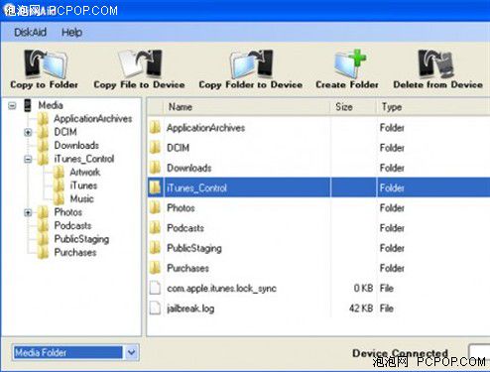Click the com.apple.itunes.lock_sync file icon
This screenshot has height=372, width=490.
coord(155,288)
